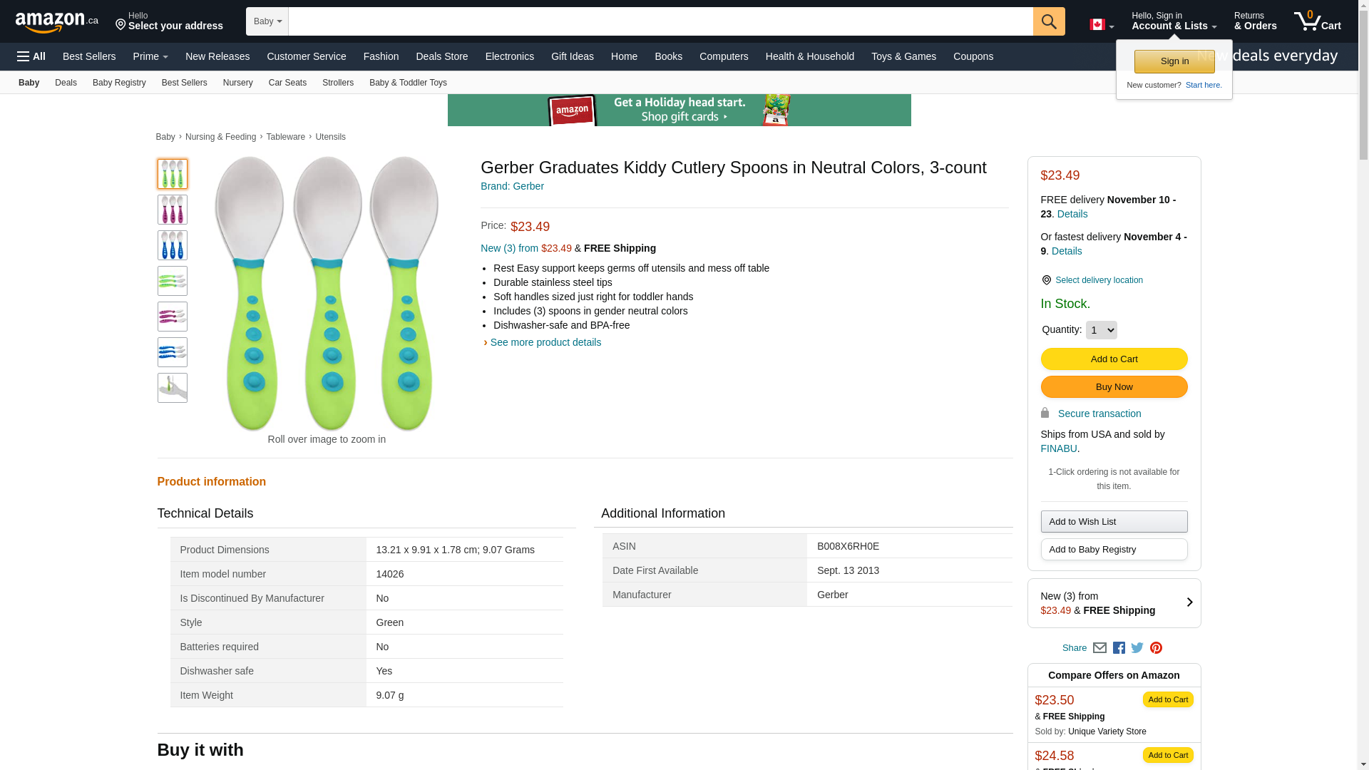Select the blue spoons color thumbnail
This screenshot has height=770, width=1369.
click(173, 245)
